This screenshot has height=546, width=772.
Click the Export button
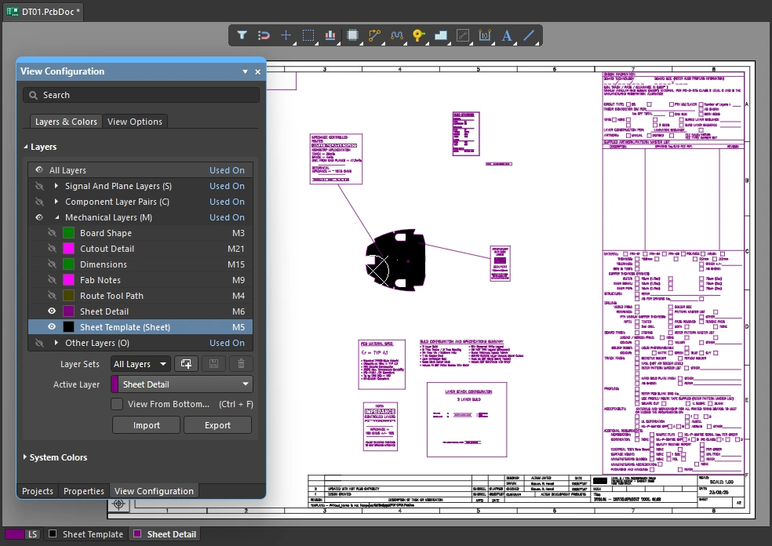(217, 424)
